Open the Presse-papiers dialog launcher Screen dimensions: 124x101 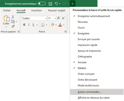click(x=19, y=32)
